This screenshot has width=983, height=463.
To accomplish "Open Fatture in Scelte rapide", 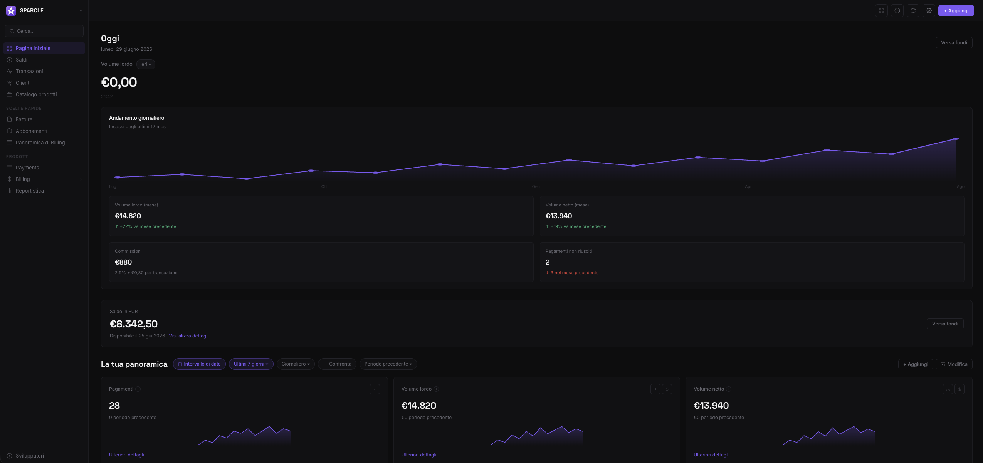I will click(44, 119).
